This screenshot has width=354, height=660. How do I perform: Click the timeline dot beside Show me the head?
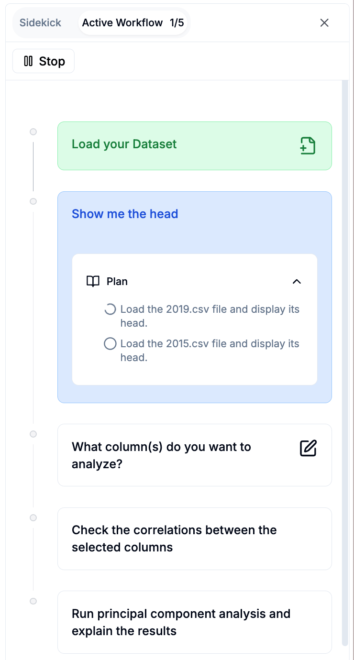(x=33, y=201)
